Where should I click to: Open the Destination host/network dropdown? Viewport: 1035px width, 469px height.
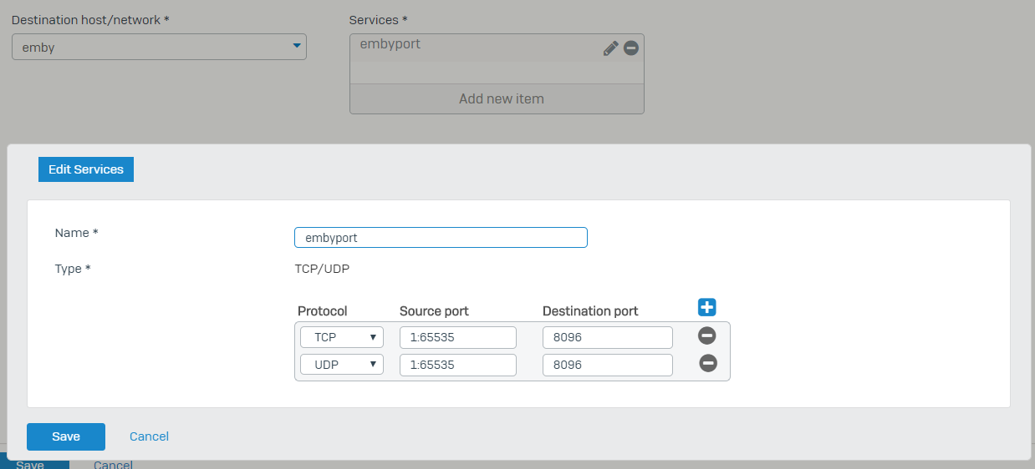pos(159,47)
